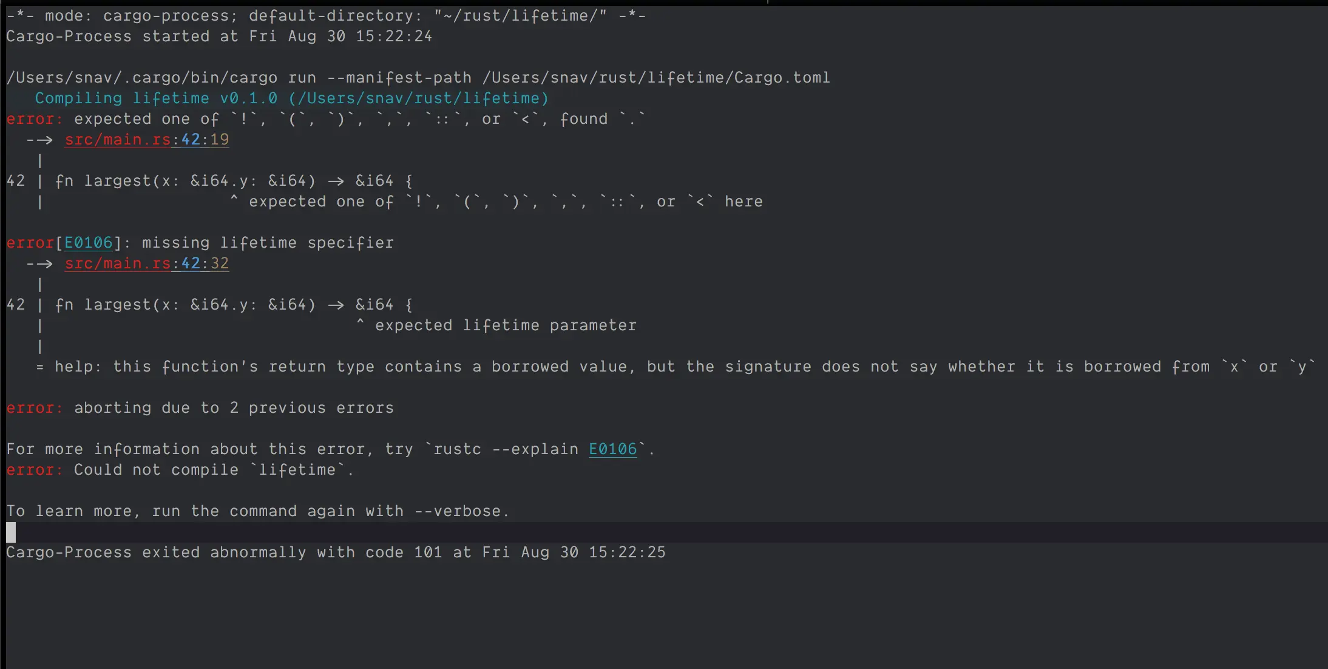Screen dimensions: 1328x669
Task: Click the 'exited abnormally with code 101' line
Action: [x=336, y=552]
